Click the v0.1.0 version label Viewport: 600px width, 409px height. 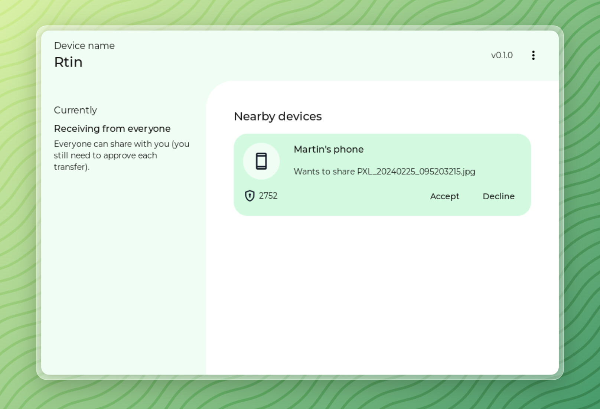click(x=502, y=55)
